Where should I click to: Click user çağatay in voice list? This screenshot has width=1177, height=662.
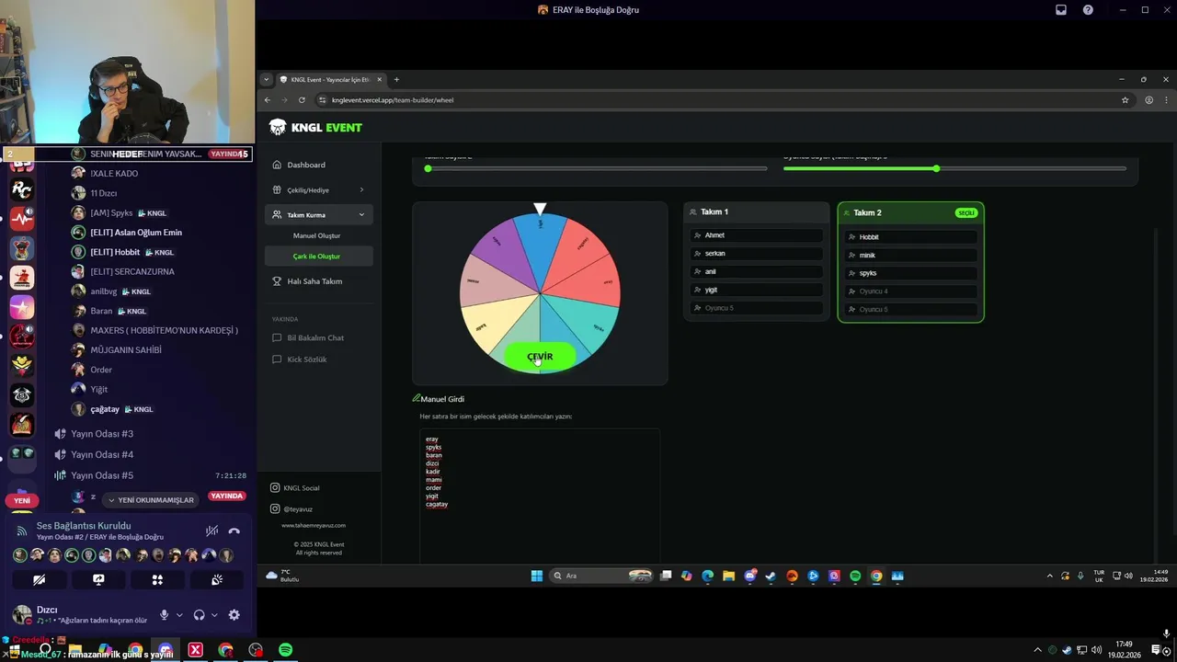[105, 409]
